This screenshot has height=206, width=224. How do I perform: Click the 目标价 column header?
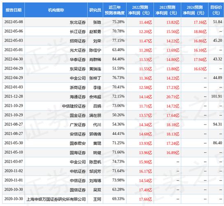[216, 10]
